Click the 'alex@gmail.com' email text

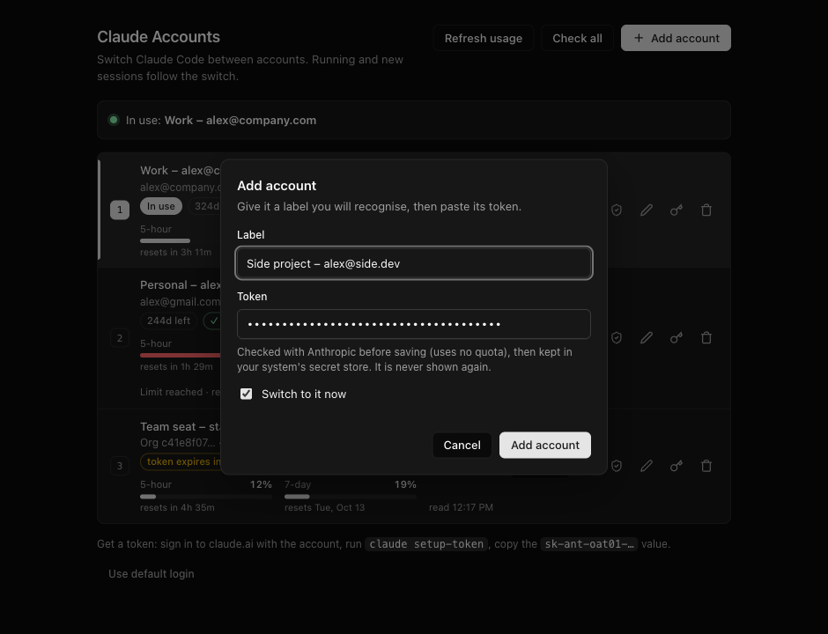point(180,301)
